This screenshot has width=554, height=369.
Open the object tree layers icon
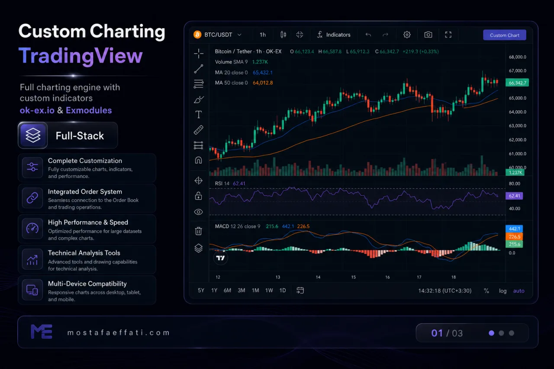click(x=199, y=248)
